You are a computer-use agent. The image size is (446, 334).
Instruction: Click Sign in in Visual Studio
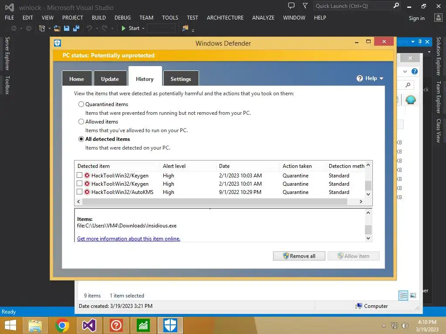tap(416, 18)
